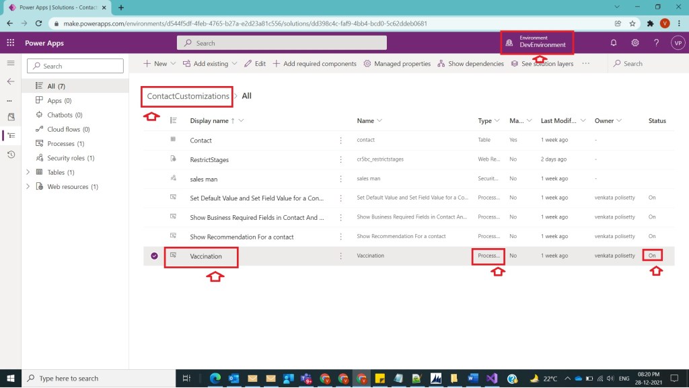Click the help question mark icon

point(656,42)
